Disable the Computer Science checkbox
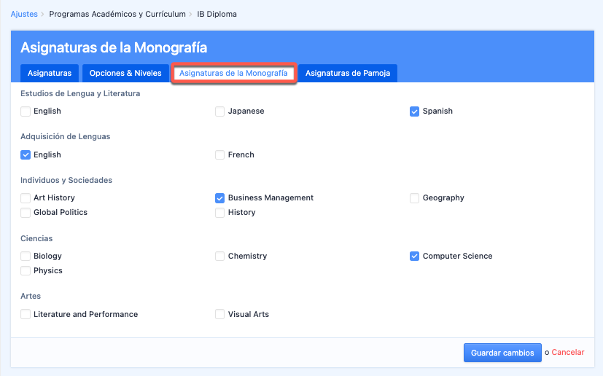Viewport: 603px width, 376px height. point(415,256)
